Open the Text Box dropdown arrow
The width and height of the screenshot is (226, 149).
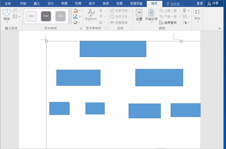click(x=19, y=17)
